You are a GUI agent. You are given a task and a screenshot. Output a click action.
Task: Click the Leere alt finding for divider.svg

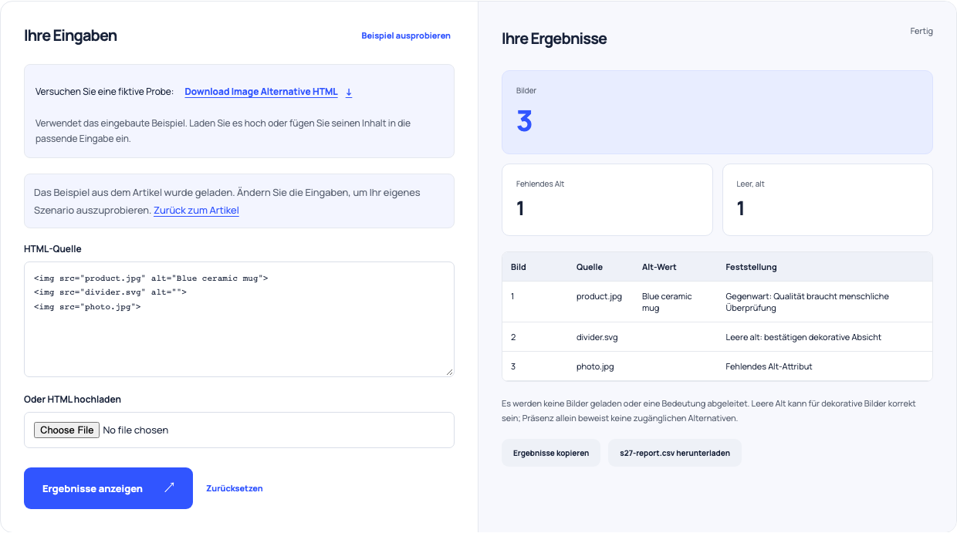(x=803, y=337)
